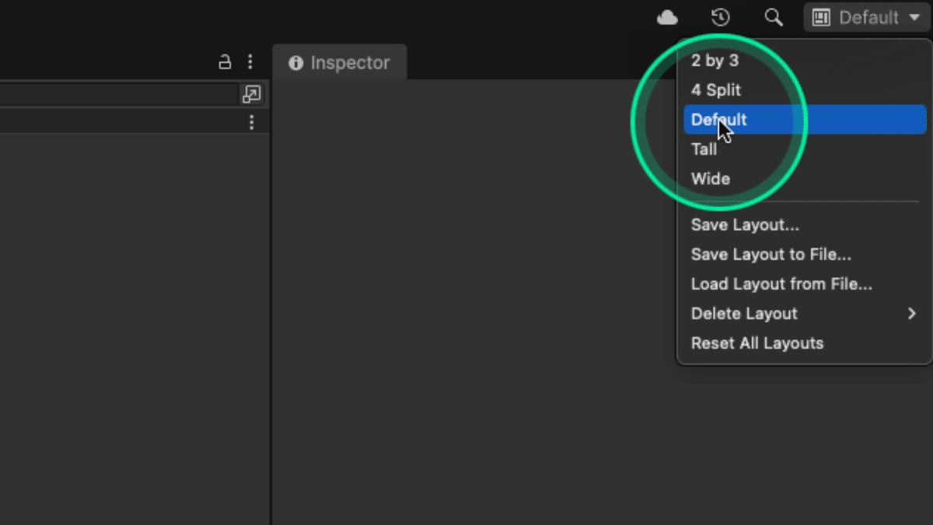This screenshot has height=525, width=933.
Task: Collapse the Default layout dropdown
Action: [866, 18]
